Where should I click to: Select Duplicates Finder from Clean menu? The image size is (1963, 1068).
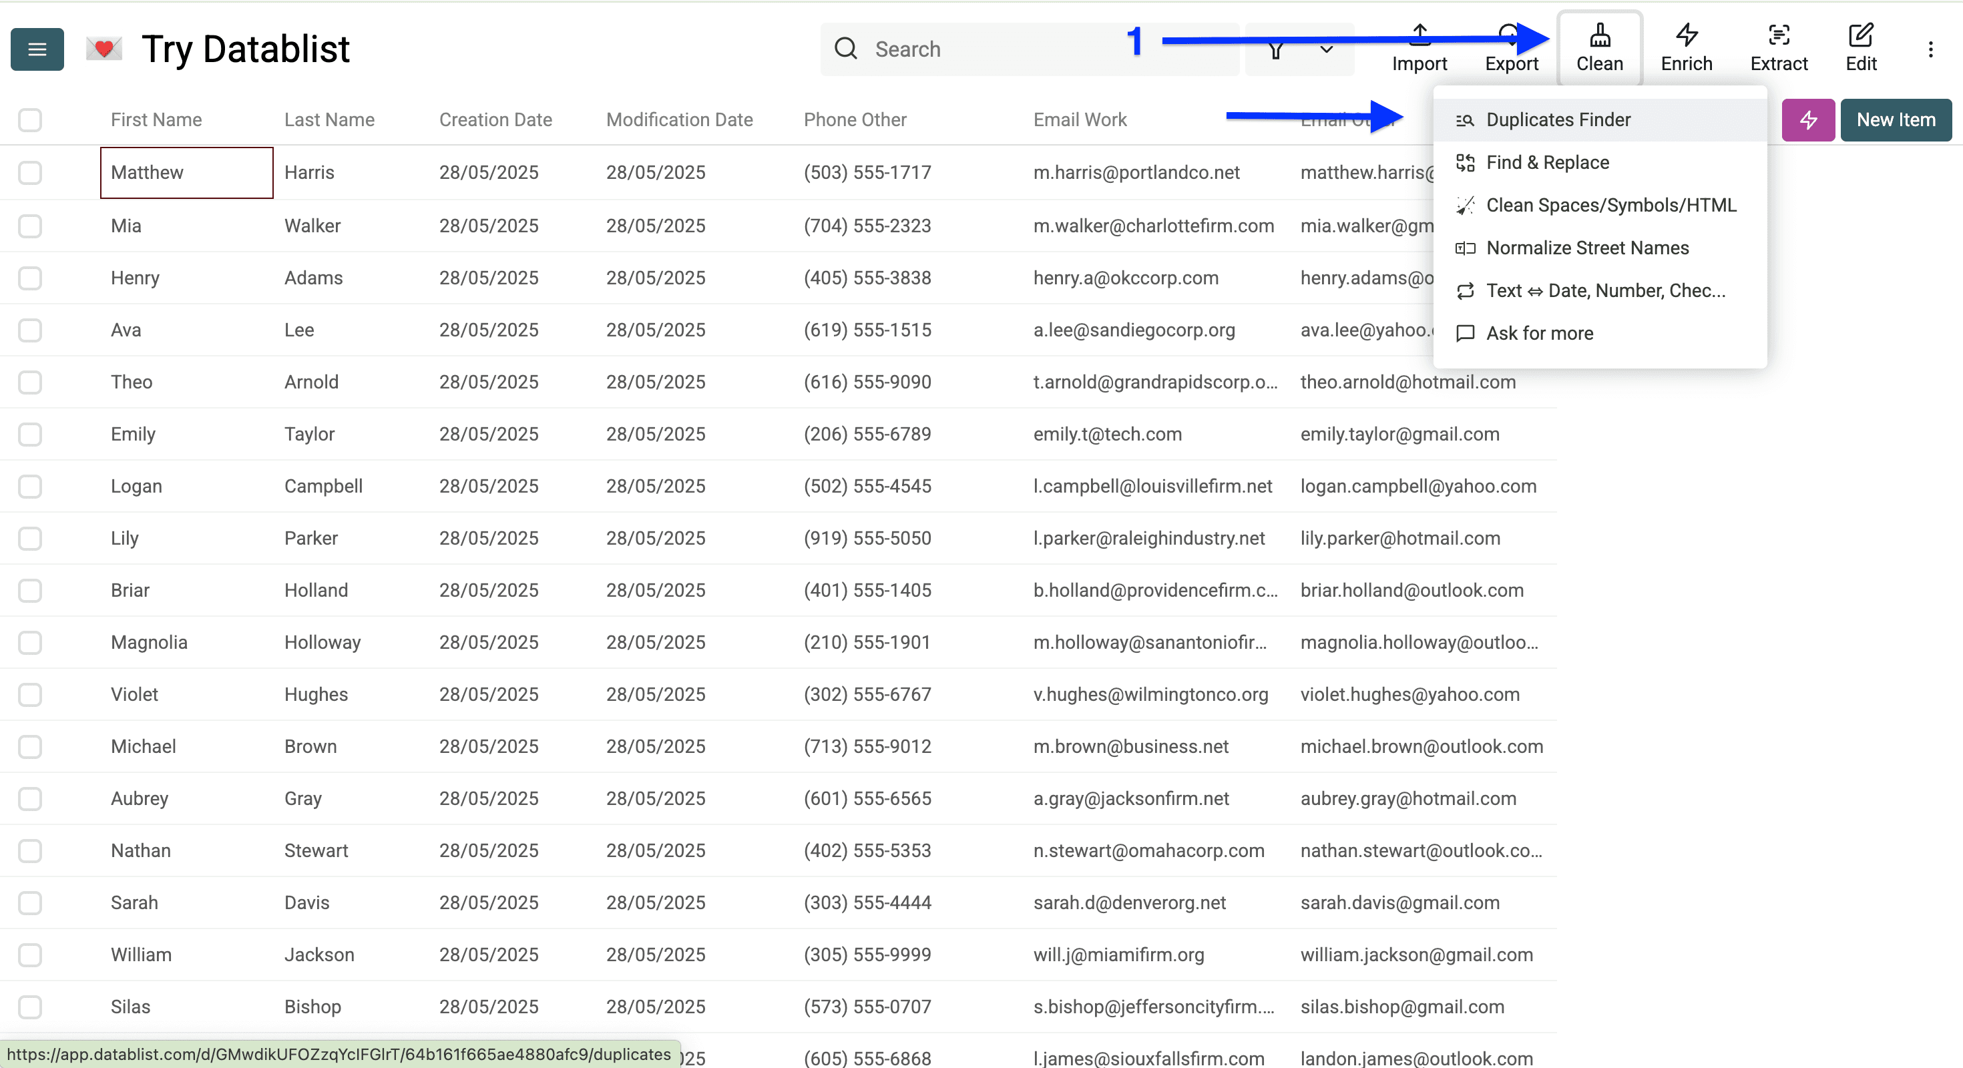click(x=1558, y=119)
